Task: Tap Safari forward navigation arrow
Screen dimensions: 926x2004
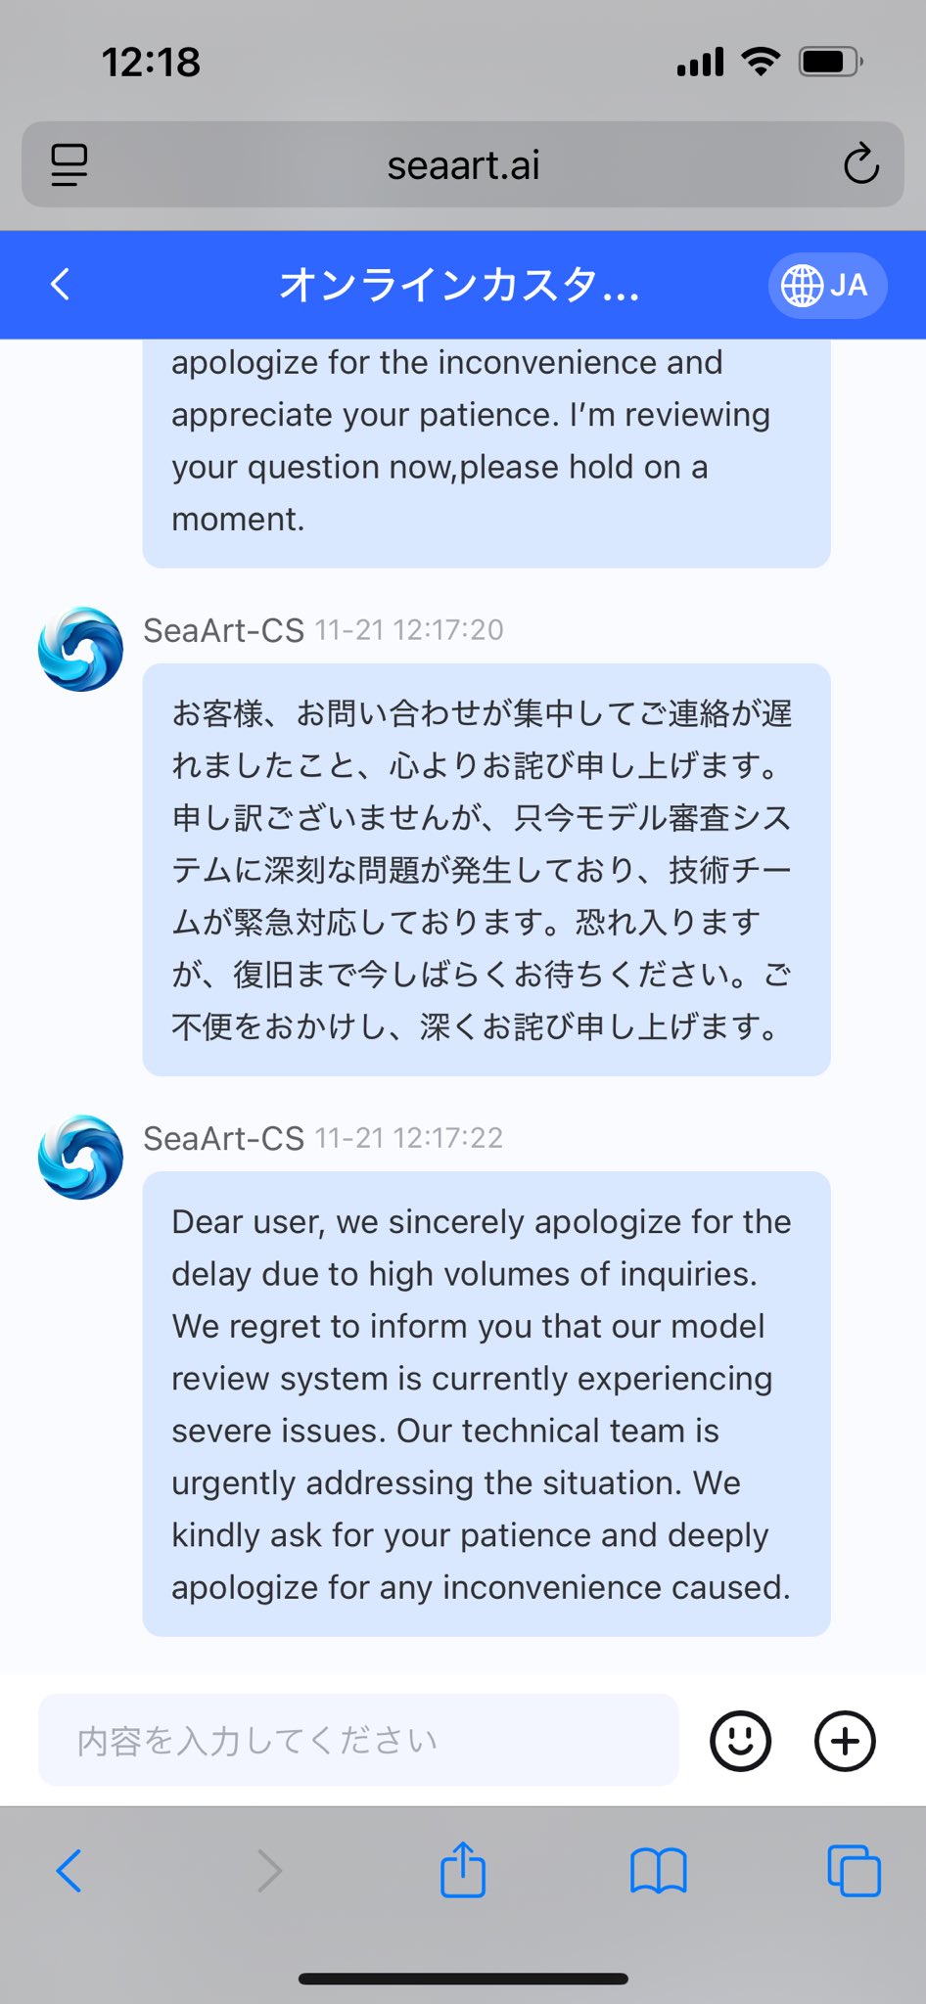Action: [x=269, y=1871]
